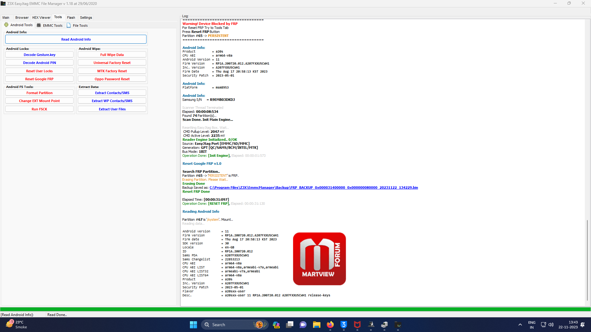The height and width of the screenshot is (332, 591).
Task: Click Oppo Password Reset
Action: pos(112,79)
